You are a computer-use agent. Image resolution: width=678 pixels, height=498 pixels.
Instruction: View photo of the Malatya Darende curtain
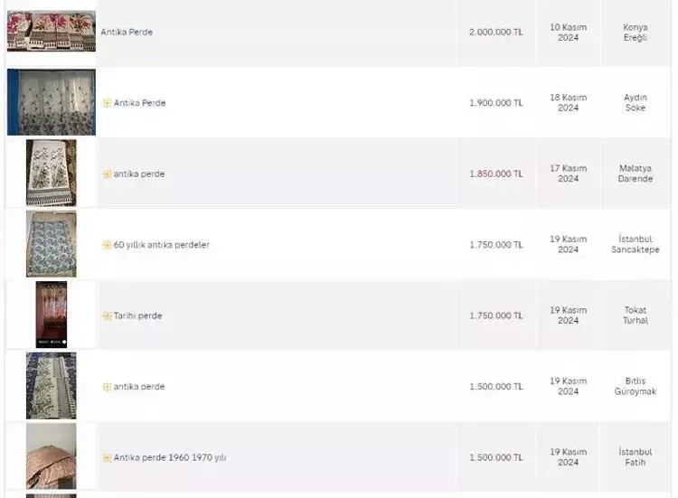click(x=51, y=173)
